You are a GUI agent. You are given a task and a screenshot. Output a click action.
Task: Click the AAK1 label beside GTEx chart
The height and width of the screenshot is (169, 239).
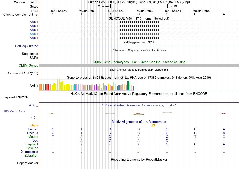(x=34, y=86)
